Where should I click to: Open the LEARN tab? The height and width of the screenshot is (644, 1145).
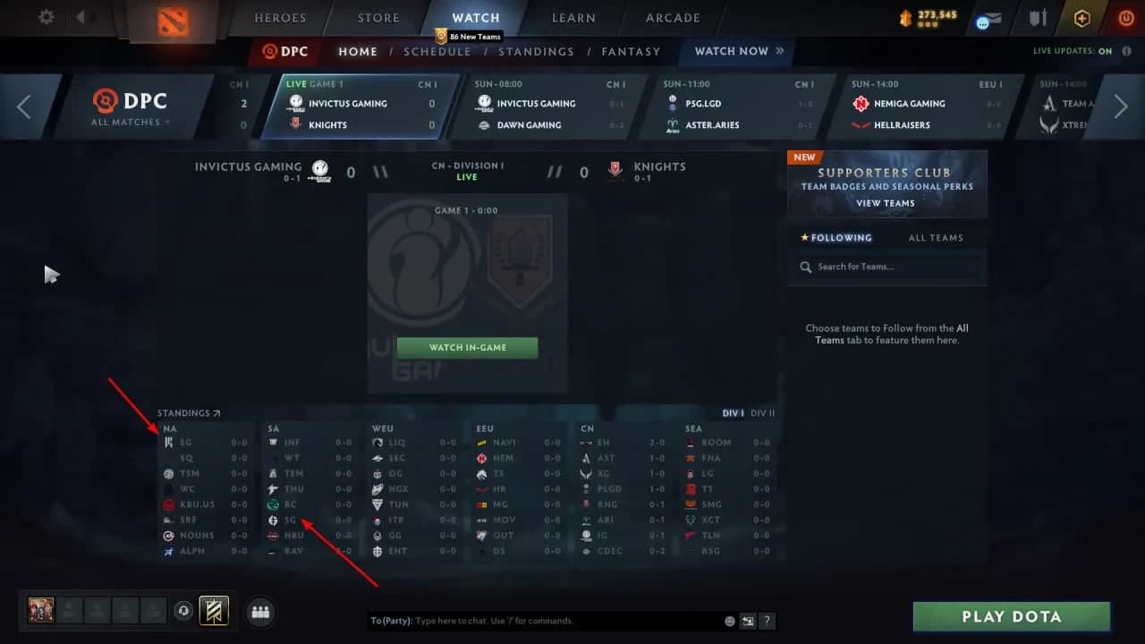573,18
